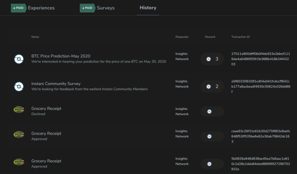Image resolution: width=297 pixels, height=174 pixels.
Task: Open the BTC Price Prediction-May 2020 entry
Action: (61, 56)
